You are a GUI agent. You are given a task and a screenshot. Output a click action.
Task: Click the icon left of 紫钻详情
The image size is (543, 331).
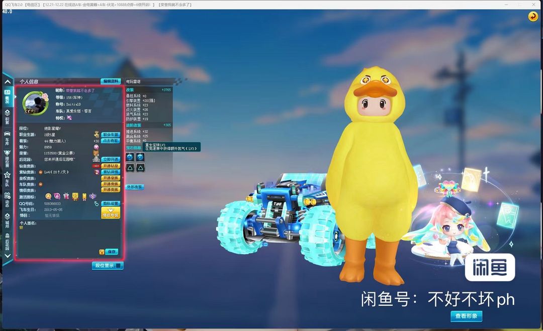coord(97,172)
